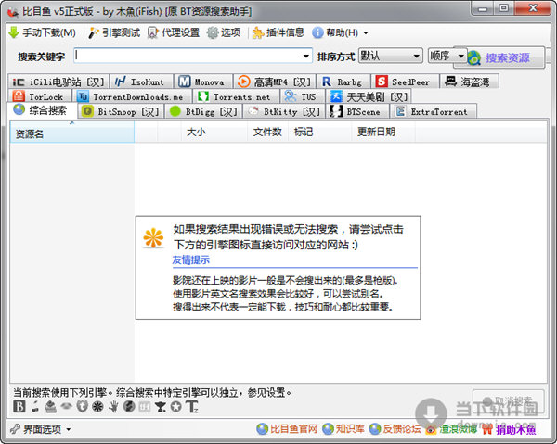Click the cherries engine icon
557x444 pixels.
pyautogui.click(x=35, y=407)
